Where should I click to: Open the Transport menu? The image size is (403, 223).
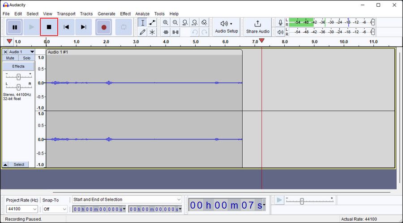(x=66, y=13)
